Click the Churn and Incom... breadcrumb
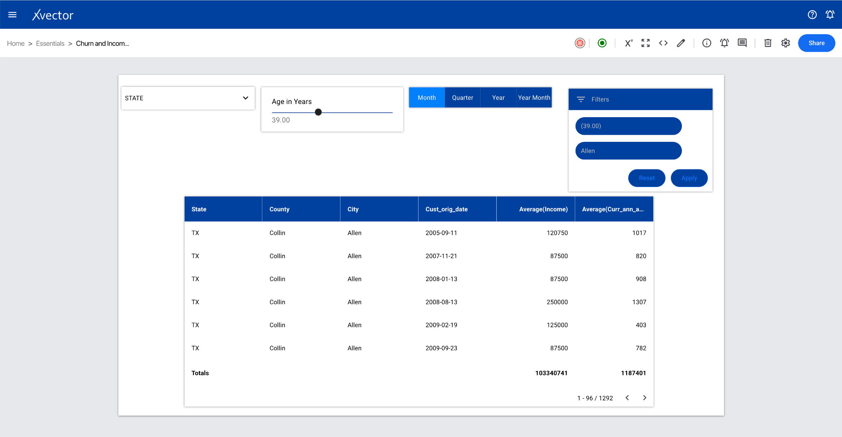The height and width of the screenshot is (437, 842). tap(102, 44)
